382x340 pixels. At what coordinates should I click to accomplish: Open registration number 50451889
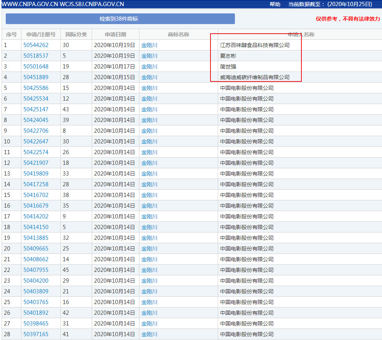coord(36,77)
